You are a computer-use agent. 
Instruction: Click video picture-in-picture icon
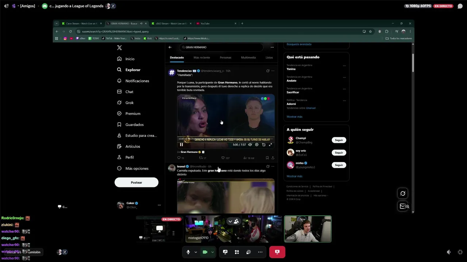264,144
